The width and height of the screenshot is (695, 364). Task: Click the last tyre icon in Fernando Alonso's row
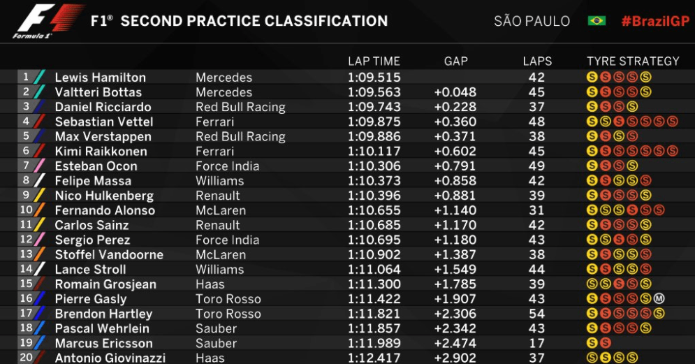(x=659, y=210)
